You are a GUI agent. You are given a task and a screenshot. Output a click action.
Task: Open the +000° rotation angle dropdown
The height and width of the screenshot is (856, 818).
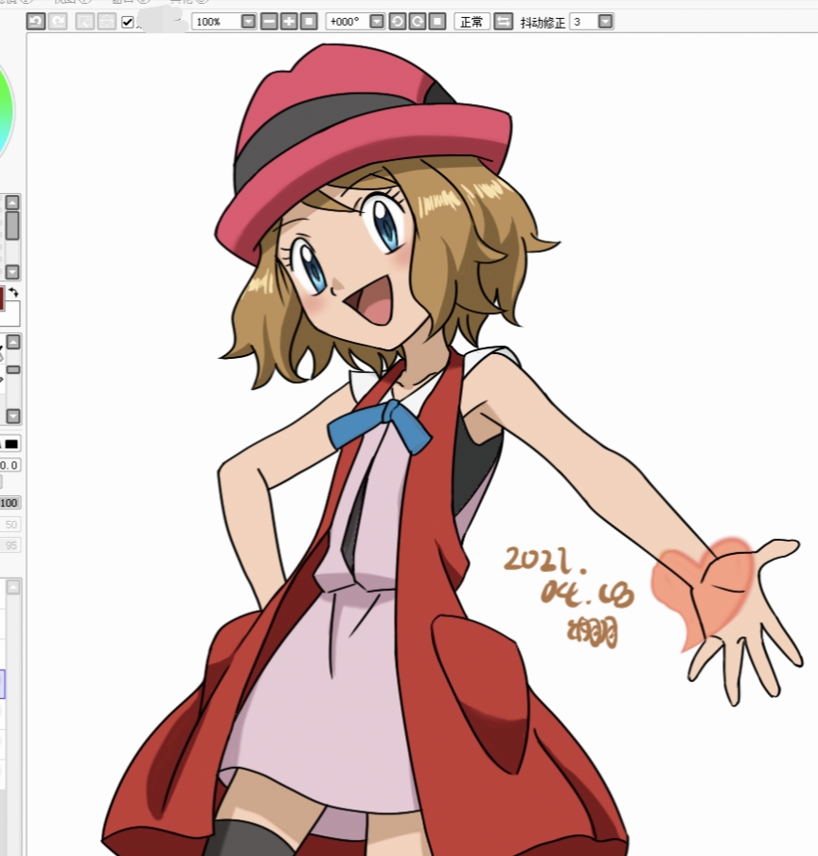[x=377, y=21]
